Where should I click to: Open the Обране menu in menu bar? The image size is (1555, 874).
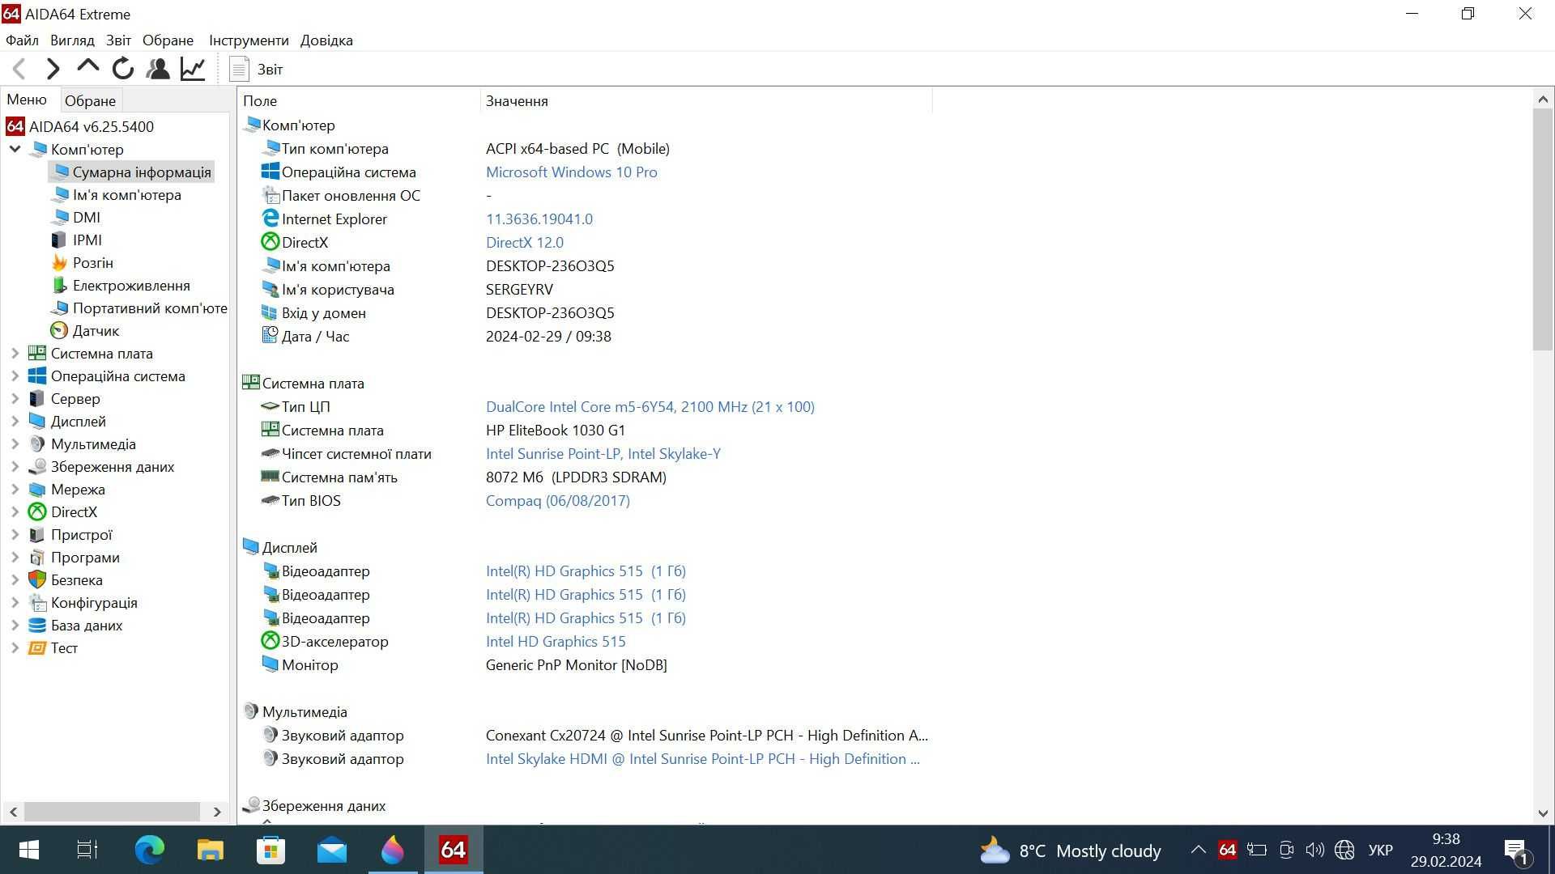click(x=168, y=40)
